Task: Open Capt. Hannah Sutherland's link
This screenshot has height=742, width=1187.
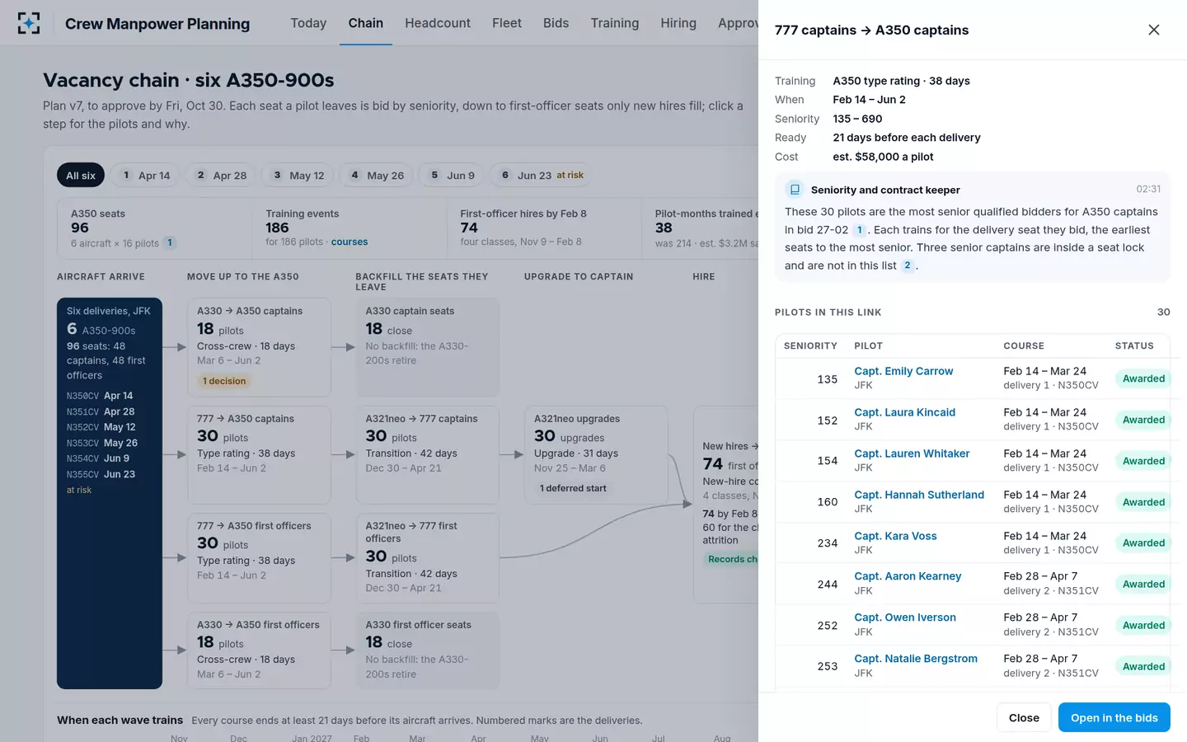Action: pos(919,495)
